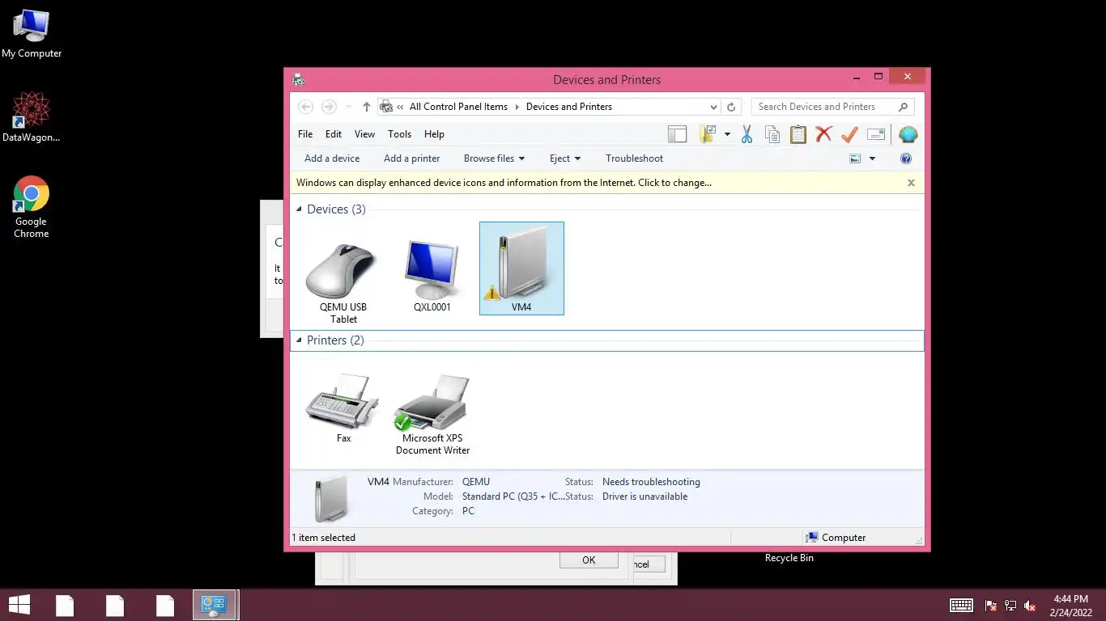Viewport: 1106px width, 621px height.
Task: Dismiss the yellow information bar X
Action: click(x=911, y=183)
